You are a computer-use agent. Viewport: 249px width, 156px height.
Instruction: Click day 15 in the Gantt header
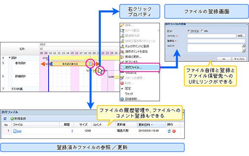tap(72, 53)
